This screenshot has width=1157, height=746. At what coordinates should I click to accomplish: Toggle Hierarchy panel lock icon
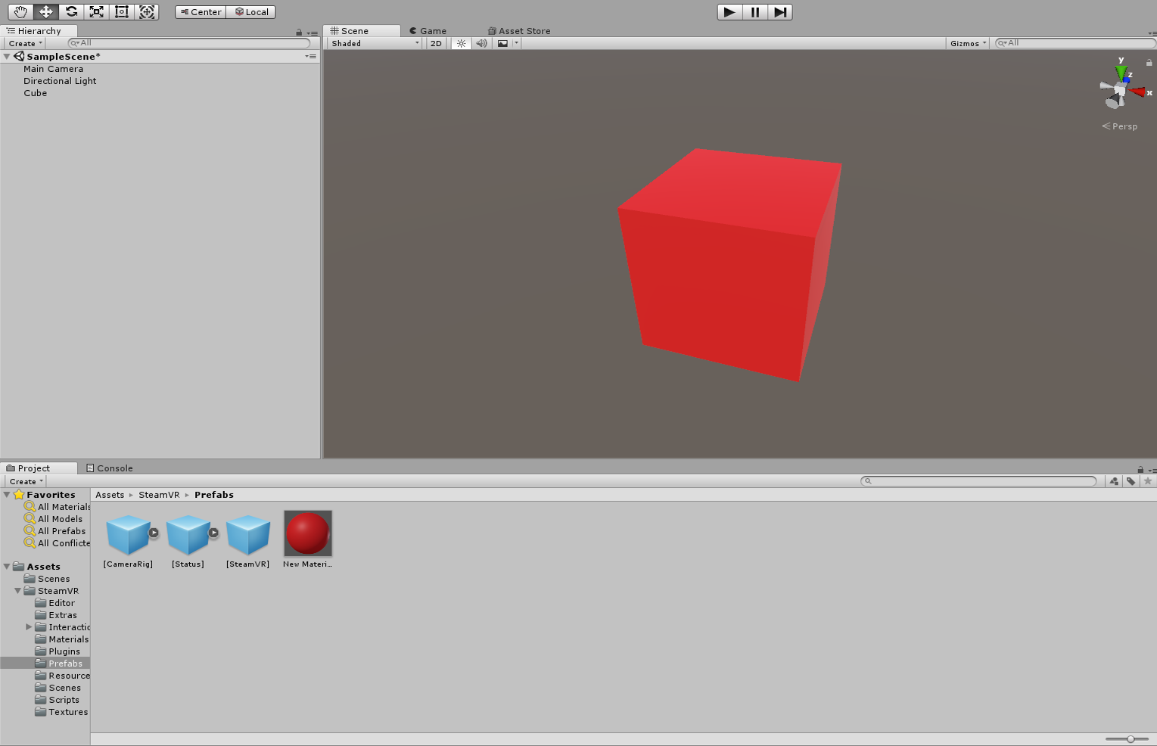point(299,33)
